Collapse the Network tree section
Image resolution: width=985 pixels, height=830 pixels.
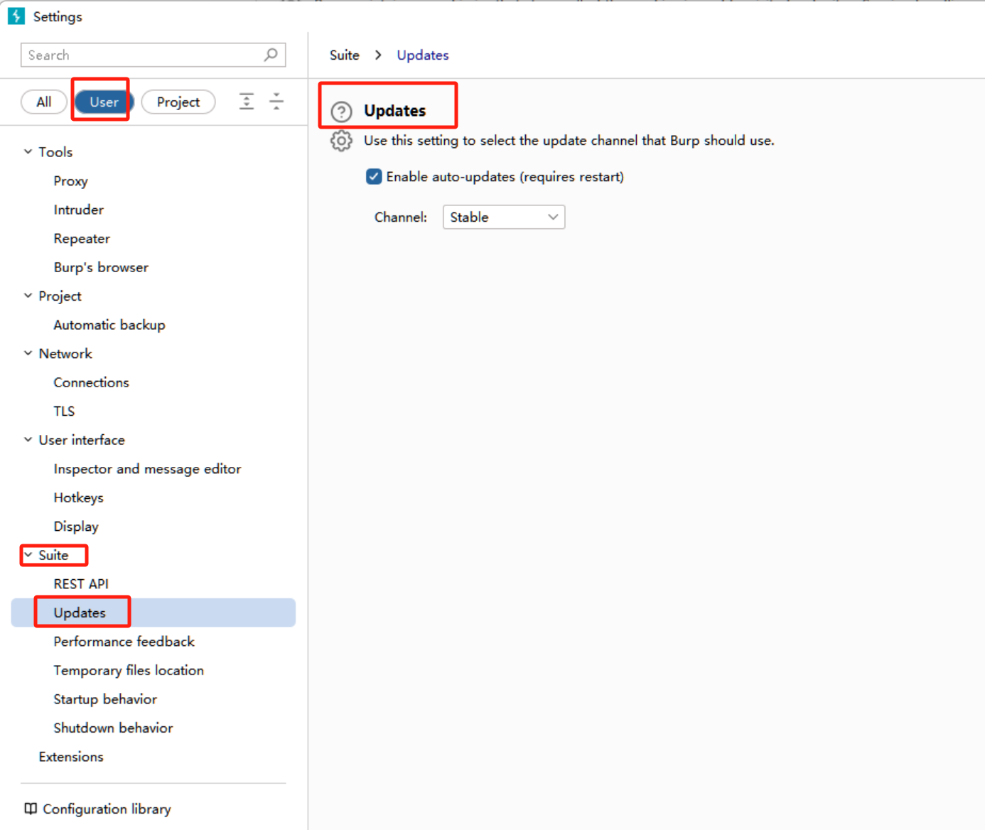coord(28,353)
